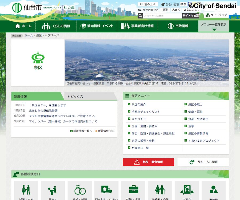Switch to the トピックス tab
This screenshot has width=240, height=200.
[75, 97]
